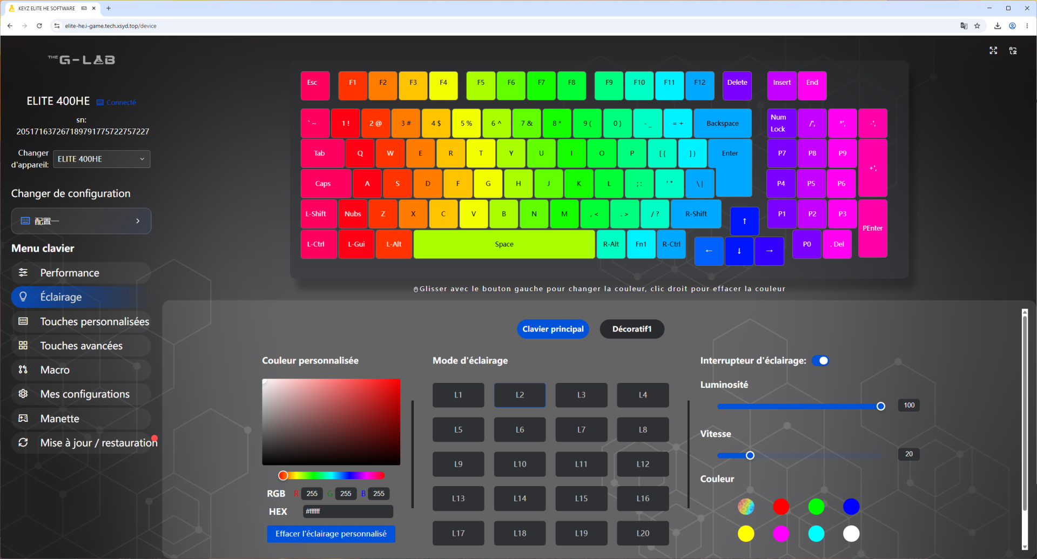The width and height of the screenshot is (1037, 559).
Task: Select lighting mode L18
Action: pyautogui.click(x=520, y=533)
